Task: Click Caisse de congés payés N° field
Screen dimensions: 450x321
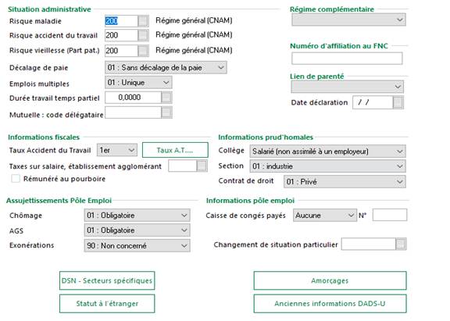Action: 389,215
